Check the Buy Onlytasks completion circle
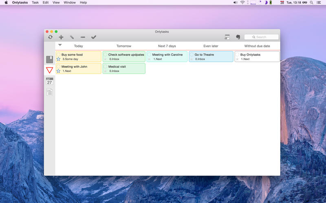The width and height of the screenshot is (326, 203). [x=238, y=54]
